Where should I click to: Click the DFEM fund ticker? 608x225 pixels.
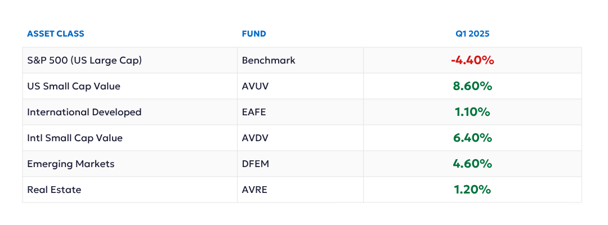click(255, 164)
